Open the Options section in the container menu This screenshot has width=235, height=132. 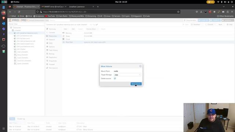(52, 47)
